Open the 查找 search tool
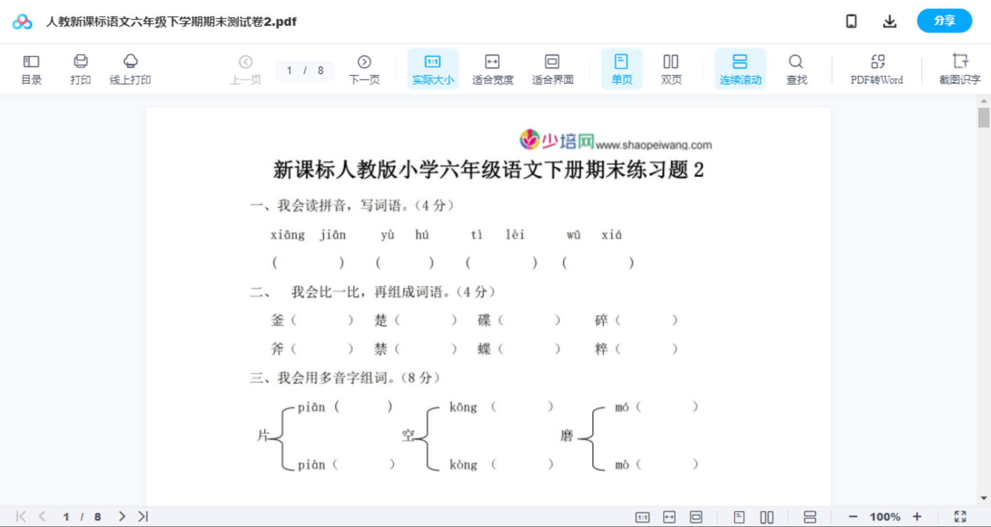Screen dimensions: 991x527 [796, 68]
